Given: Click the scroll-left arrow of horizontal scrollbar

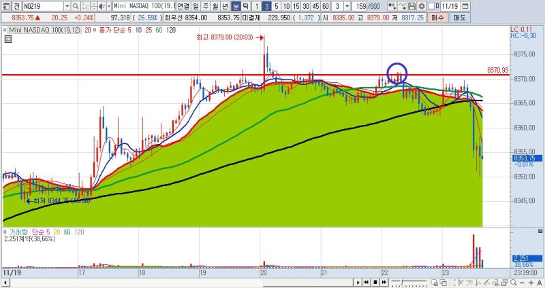Looking at the screenshot, I should pos(4,283).
